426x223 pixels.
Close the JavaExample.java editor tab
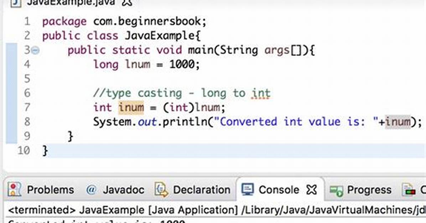point(126,2)
